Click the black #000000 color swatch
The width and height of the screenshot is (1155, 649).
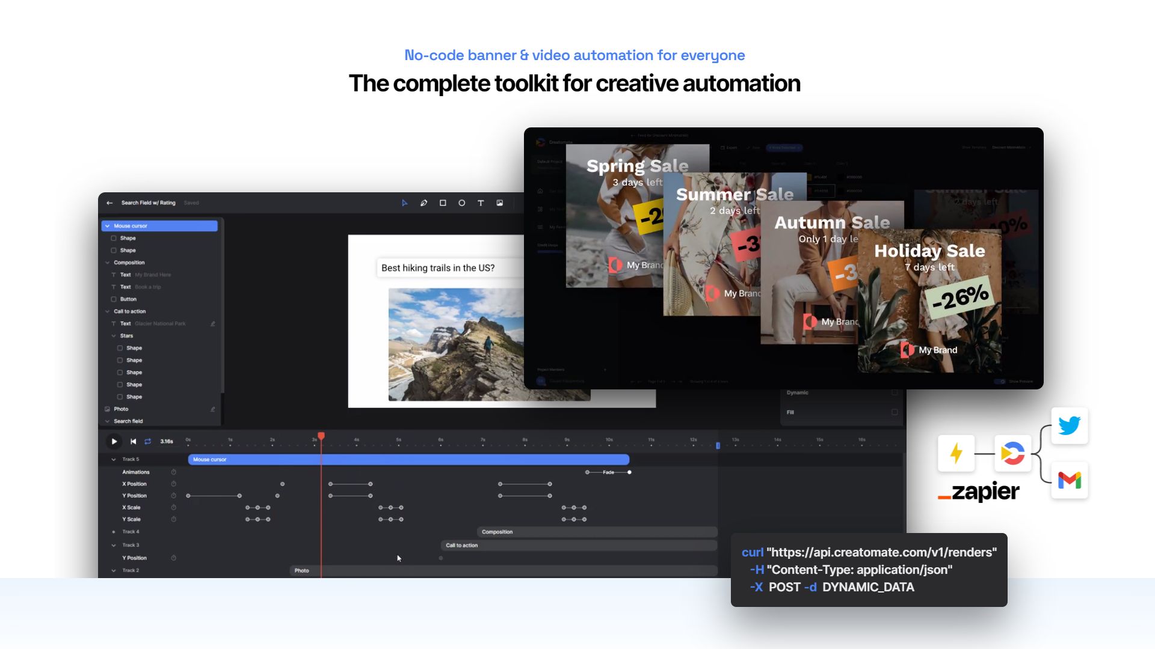coord(840,177)
